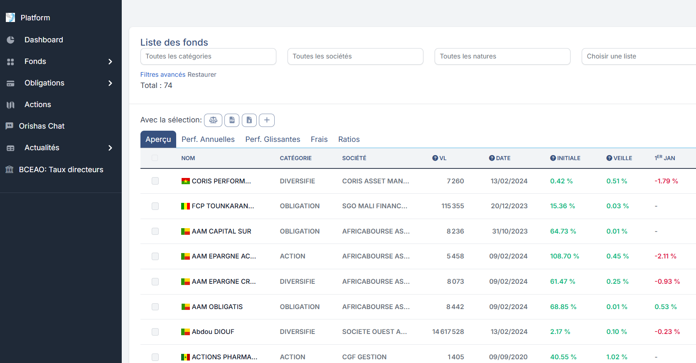Screen dimensions: 696x363
Task: Expand the Fonds submenu chevron
Action: (x=110, y=62)
